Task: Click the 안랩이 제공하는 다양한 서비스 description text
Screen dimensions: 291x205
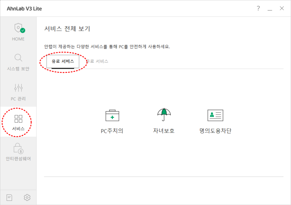Action: pyautogui.click(x=107, y=47)
